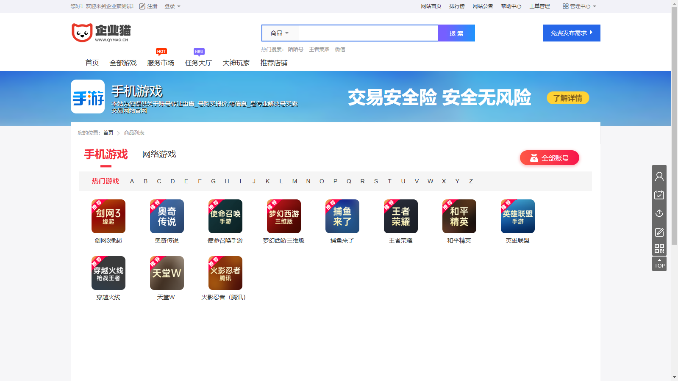The image size is (678, 381).
Task: Switch to the 网络游戏 tab
Action: (159, 155)
